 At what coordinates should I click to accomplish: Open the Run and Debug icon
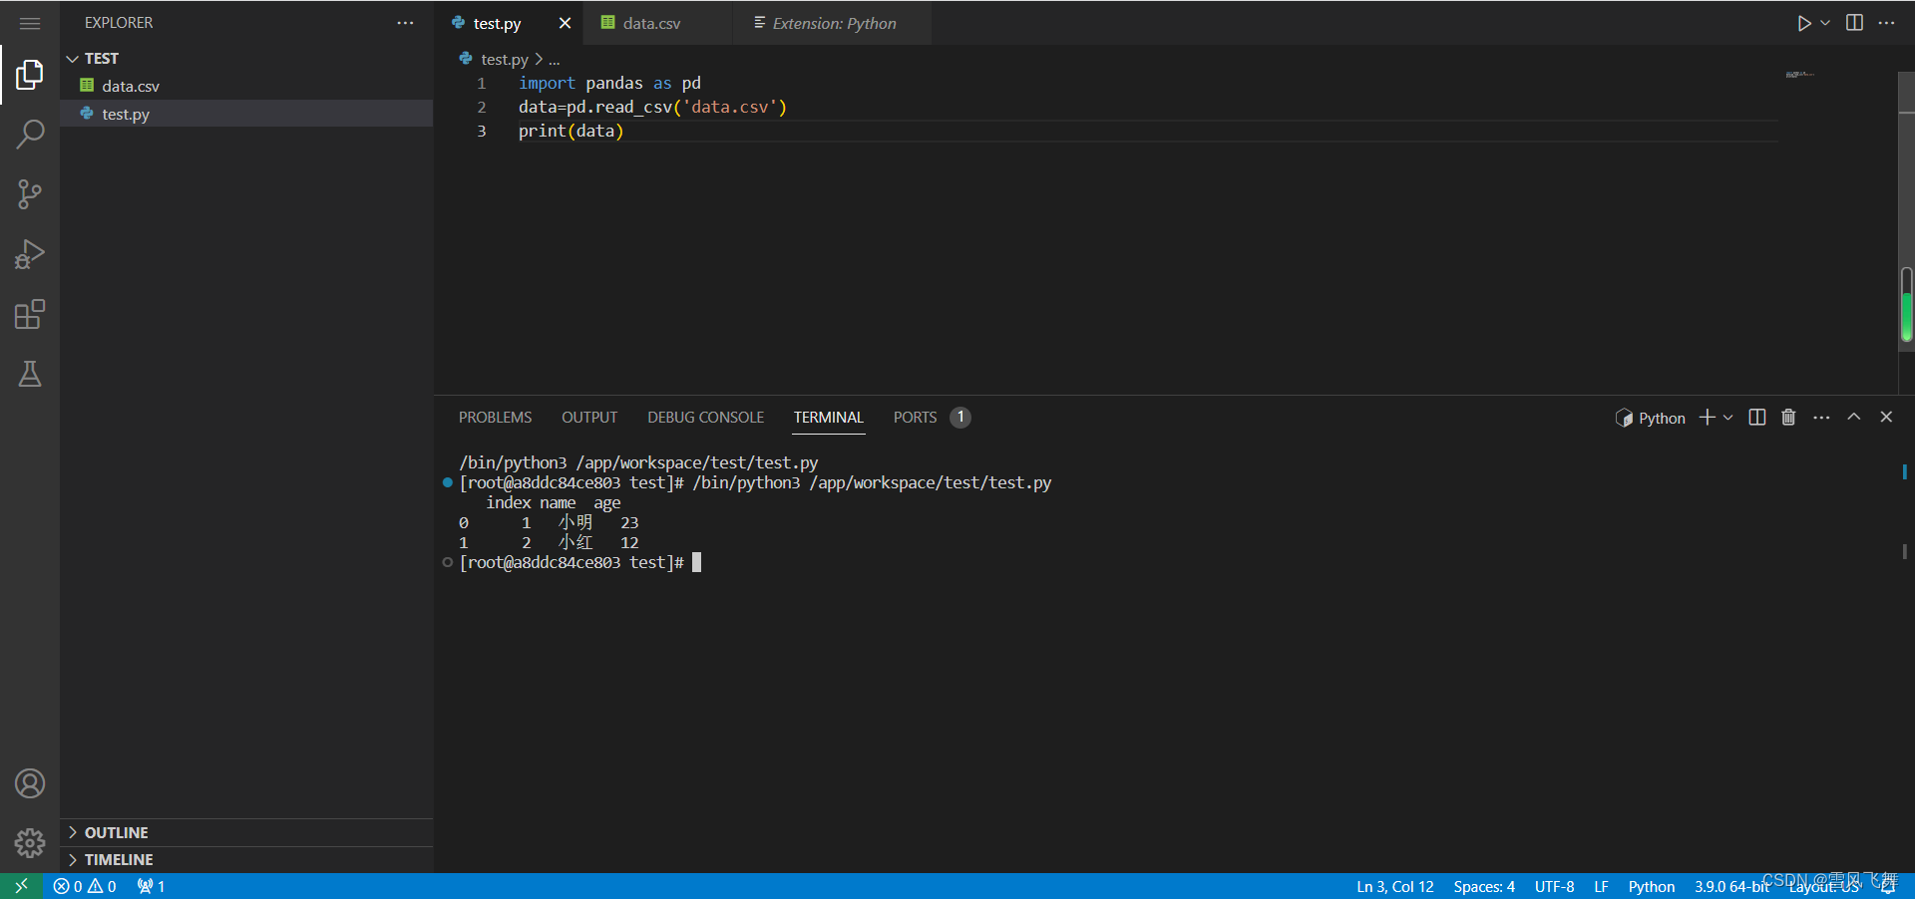pos(30,254)
